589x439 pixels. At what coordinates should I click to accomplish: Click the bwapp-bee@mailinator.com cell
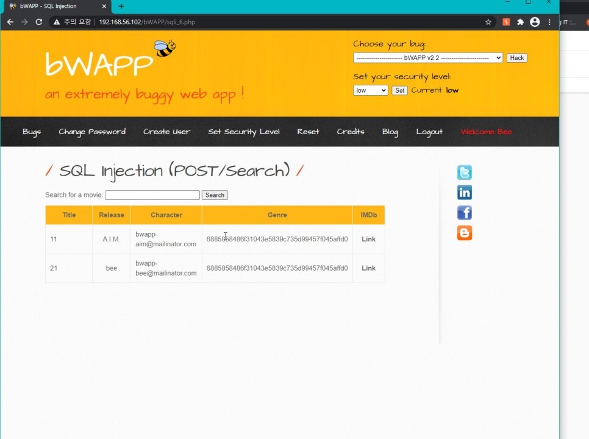[x=166, y=268]
